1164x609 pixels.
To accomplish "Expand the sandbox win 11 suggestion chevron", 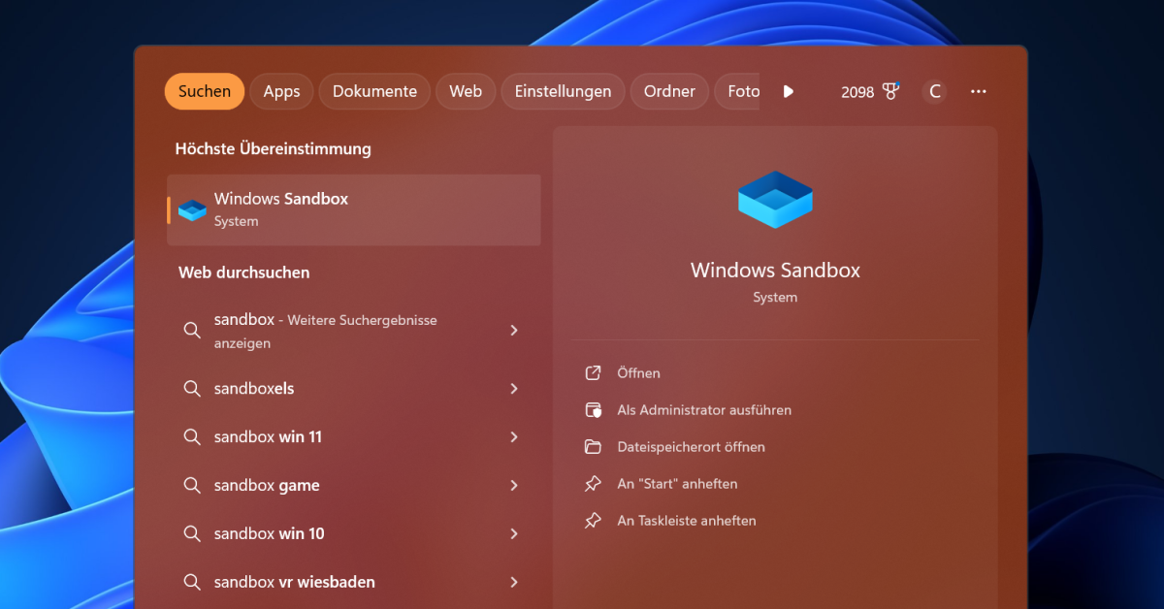I will point(514,437).
